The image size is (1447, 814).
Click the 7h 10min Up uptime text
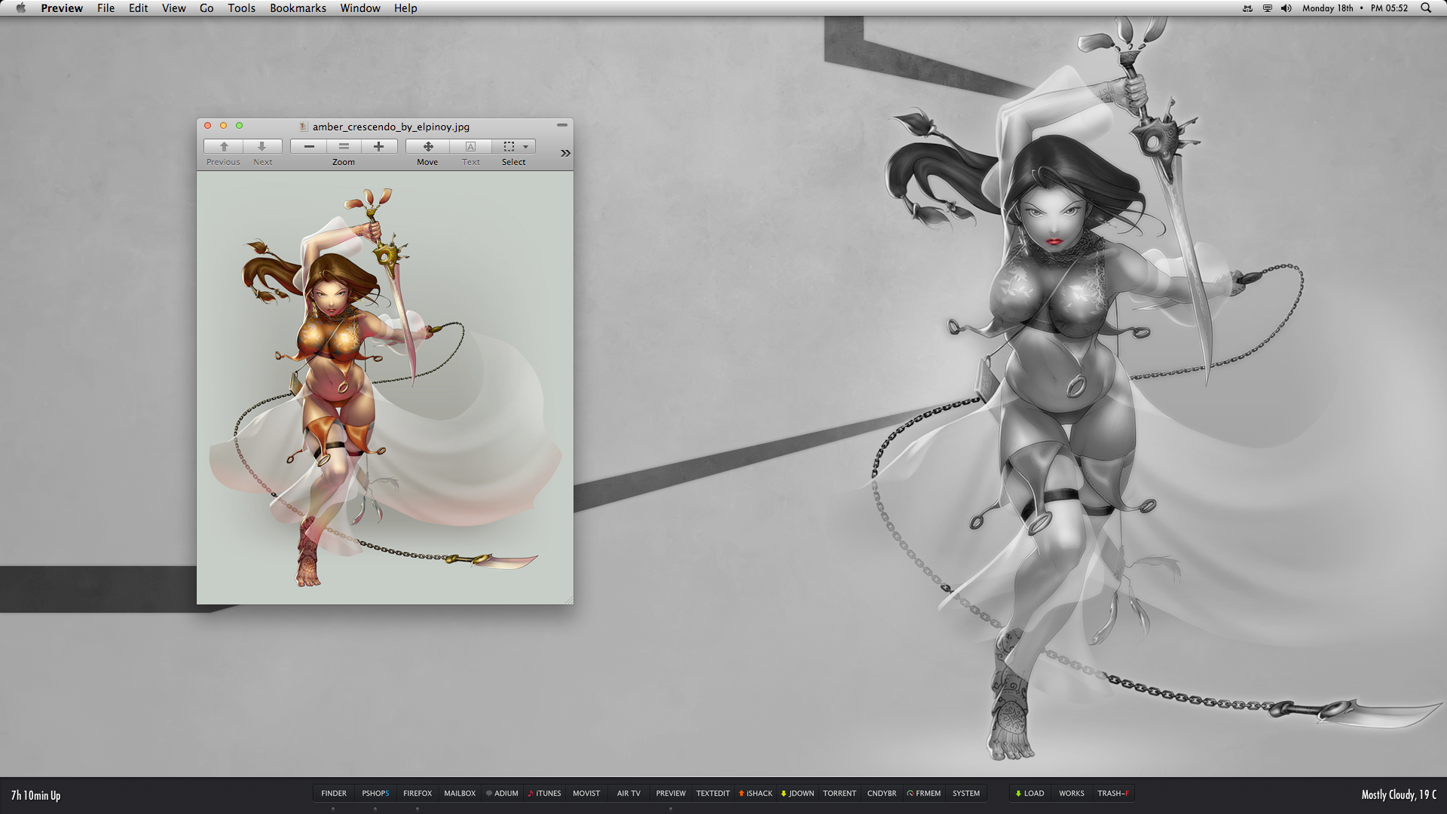[x=35, y=795]
